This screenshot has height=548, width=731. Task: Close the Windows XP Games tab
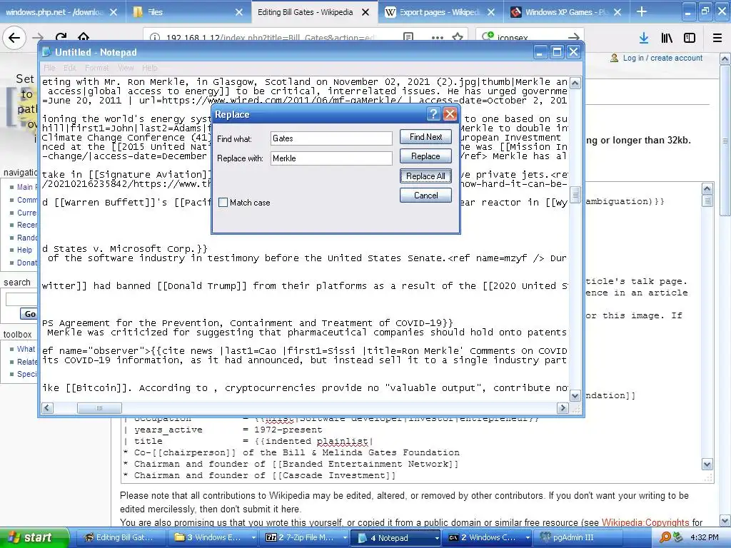click(617, 12)
